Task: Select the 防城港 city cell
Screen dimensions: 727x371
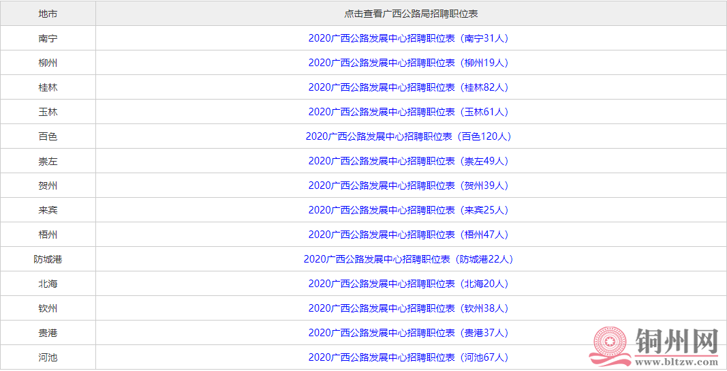Action: 48,259
